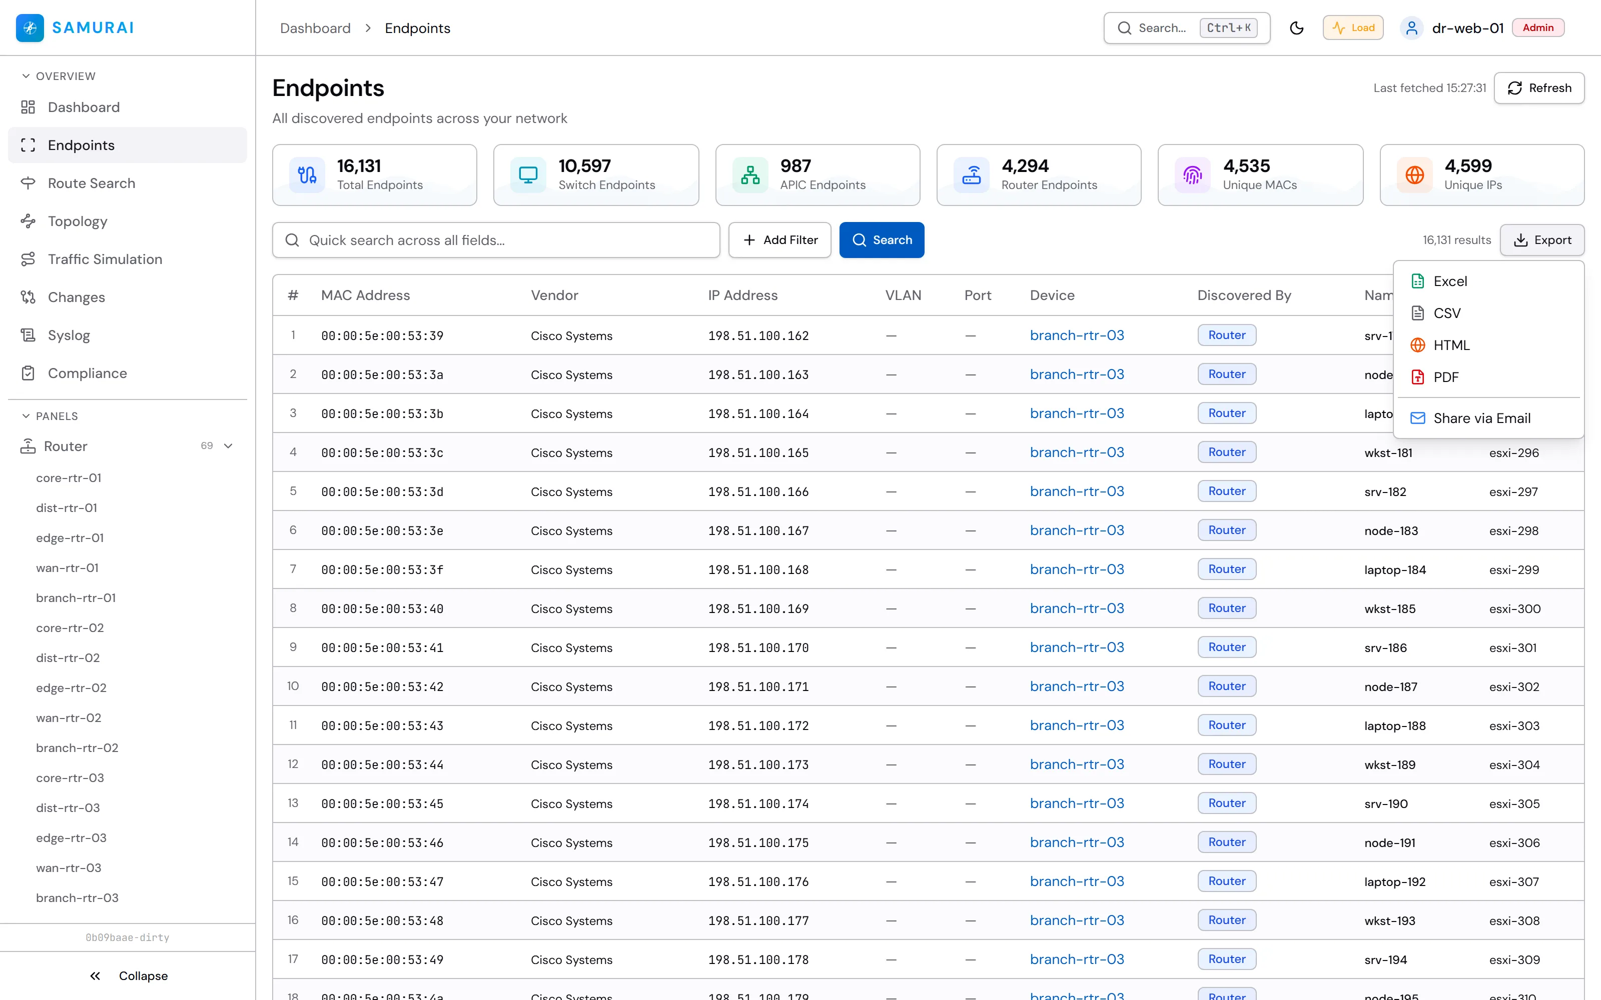1601x1000 pixels.
Task: Select dist-rtr-03 in Router panel
Action: 68,807
